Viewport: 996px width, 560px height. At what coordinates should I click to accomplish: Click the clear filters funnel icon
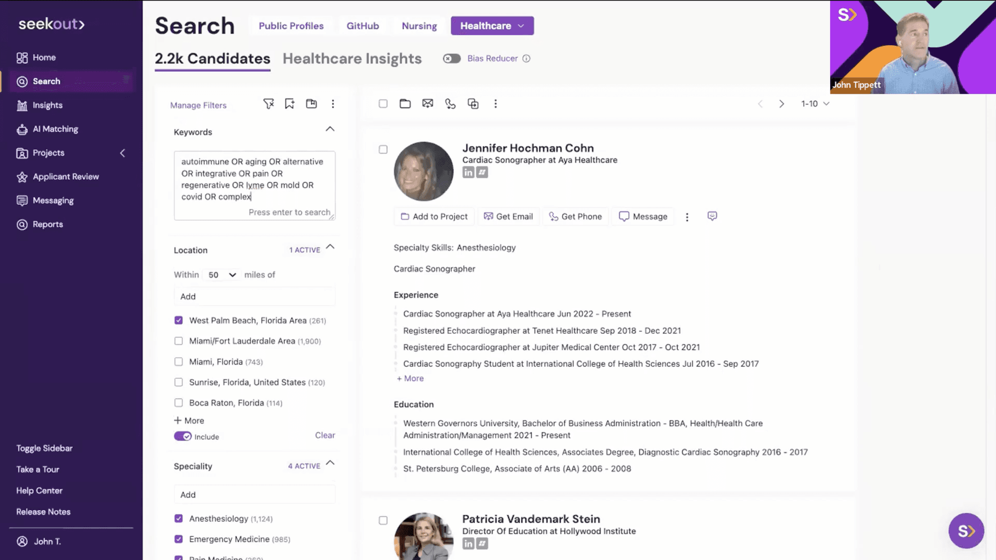268,103
